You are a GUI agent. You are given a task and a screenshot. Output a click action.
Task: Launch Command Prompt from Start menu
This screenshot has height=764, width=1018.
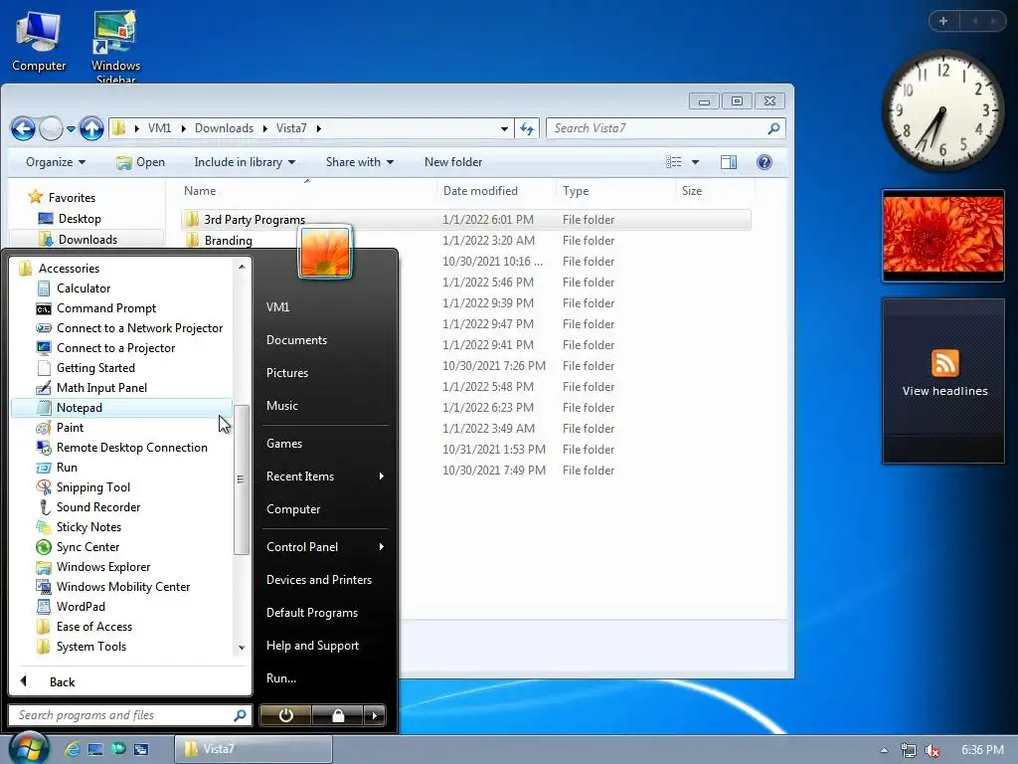[x=105, y=308]
